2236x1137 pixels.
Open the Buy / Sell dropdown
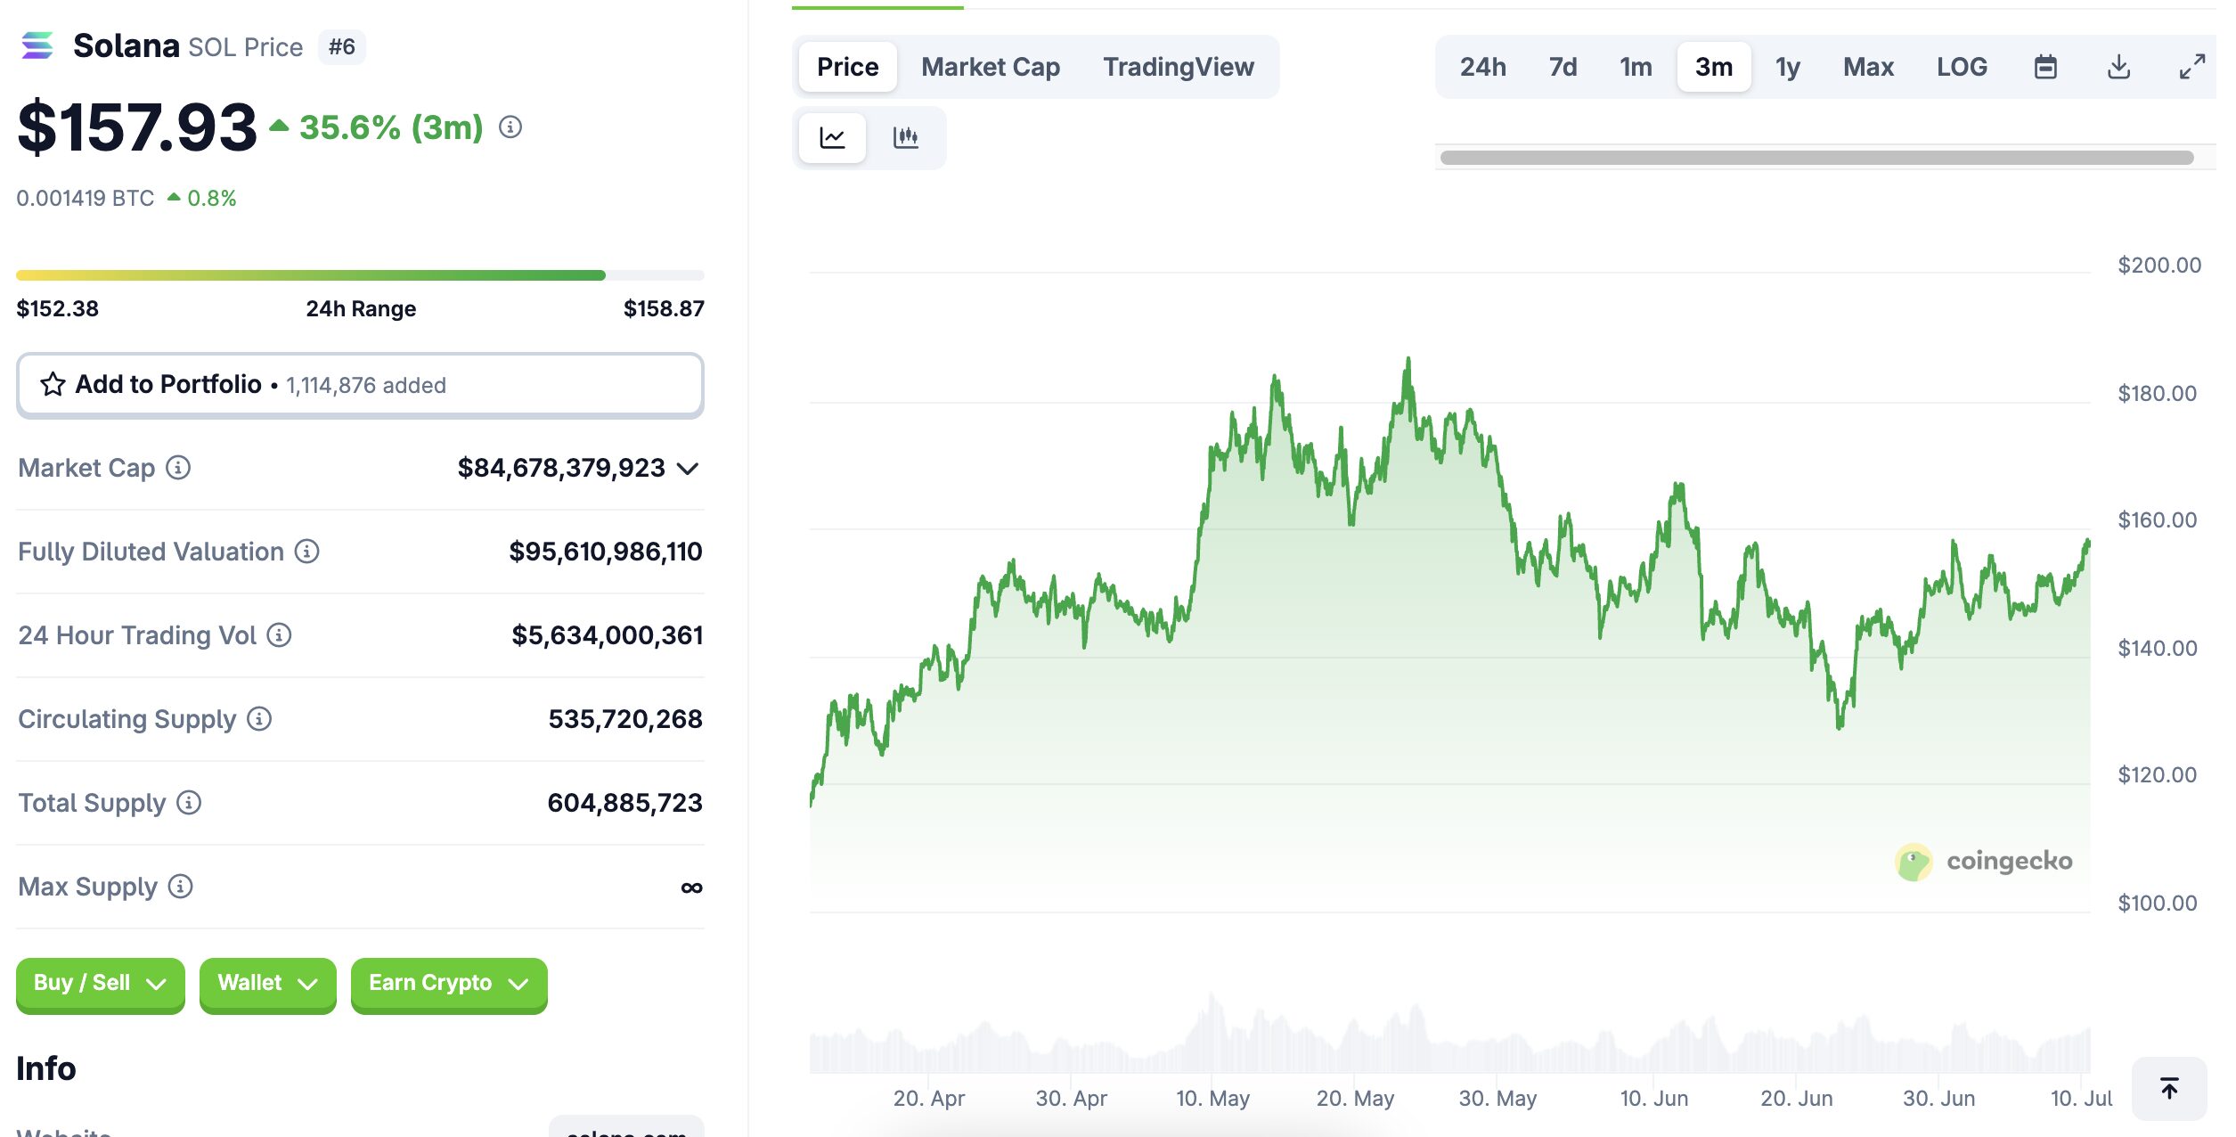(x=100, y=983)
